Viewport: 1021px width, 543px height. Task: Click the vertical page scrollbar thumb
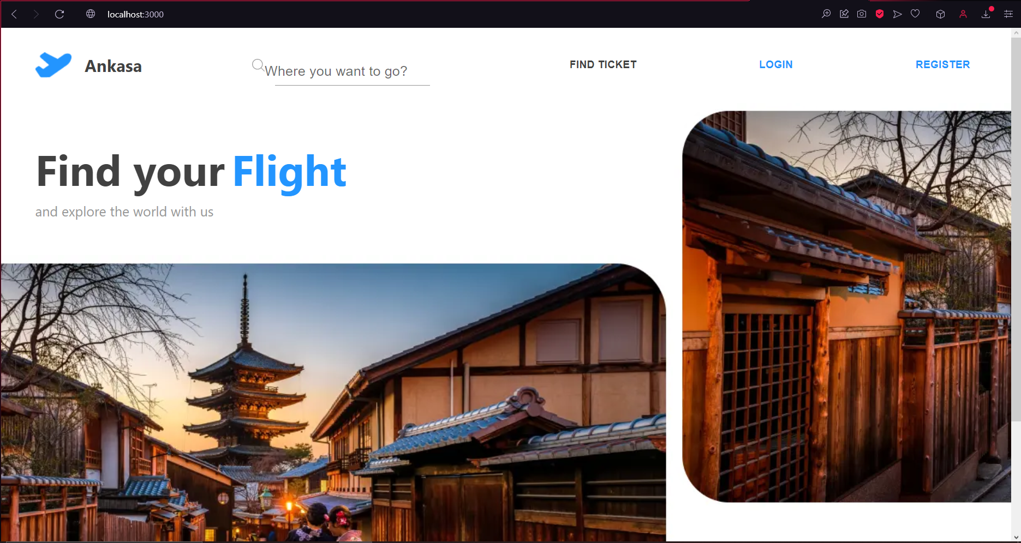tap(1016, 229)
